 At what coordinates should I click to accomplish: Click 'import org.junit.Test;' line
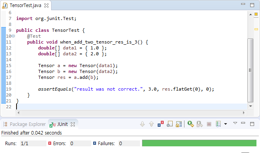click(x=46, y=18)
